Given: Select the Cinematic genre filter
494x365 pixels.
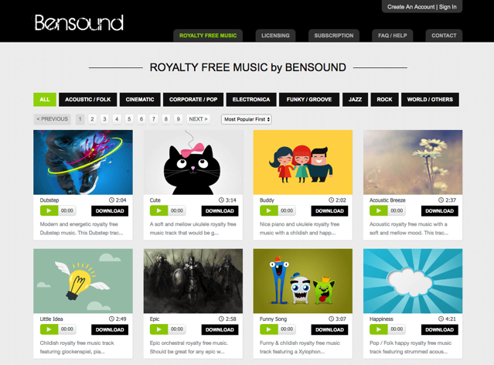Looking at the screenshot, I should (x=140, y=99).
